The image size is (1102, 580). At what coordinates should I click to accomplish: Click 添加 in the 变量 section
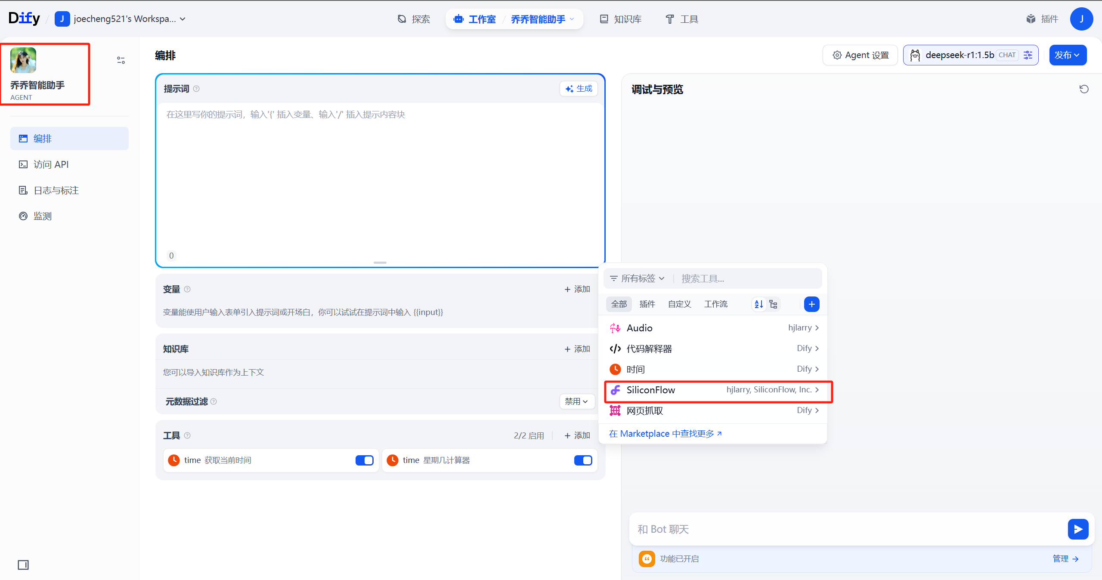tap(577, 289)
